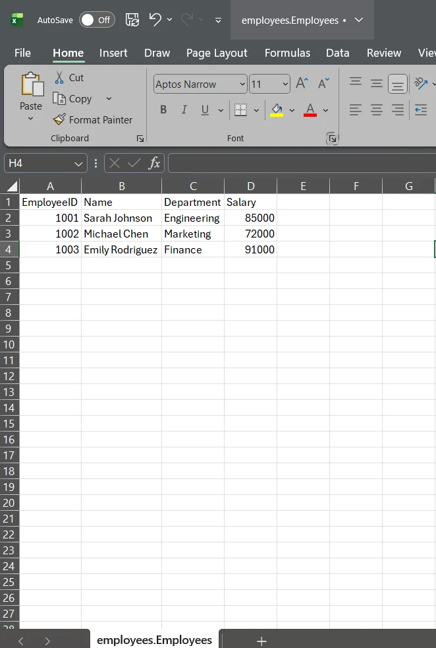The height and width of the screenshot is (648, 436).
Task: Expand the font size dropdown
Action: tap(285, 84)
